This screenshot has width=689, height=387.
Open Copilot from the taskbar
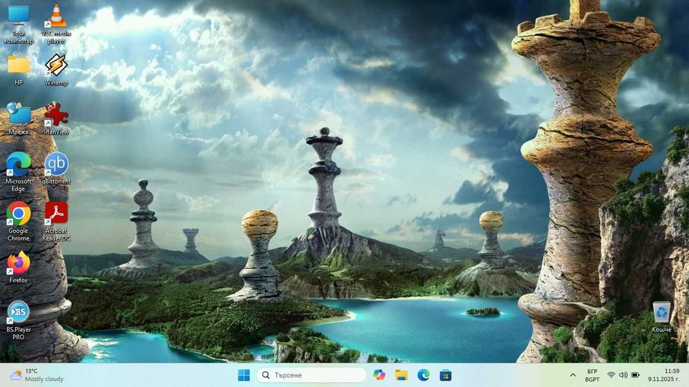point(379,375)
